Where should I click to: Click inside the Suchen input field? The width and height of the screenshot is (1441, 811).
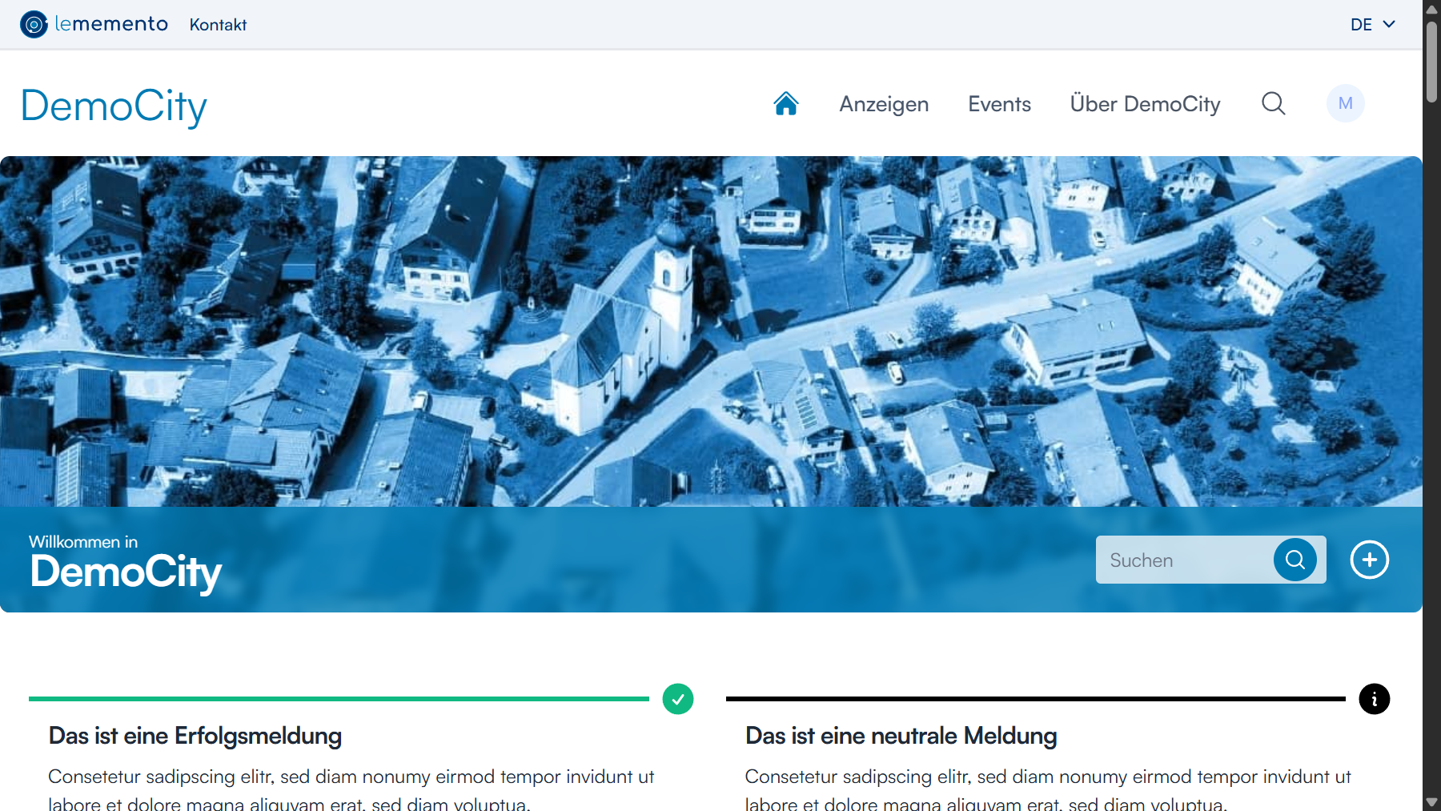tap(1185, 560)
